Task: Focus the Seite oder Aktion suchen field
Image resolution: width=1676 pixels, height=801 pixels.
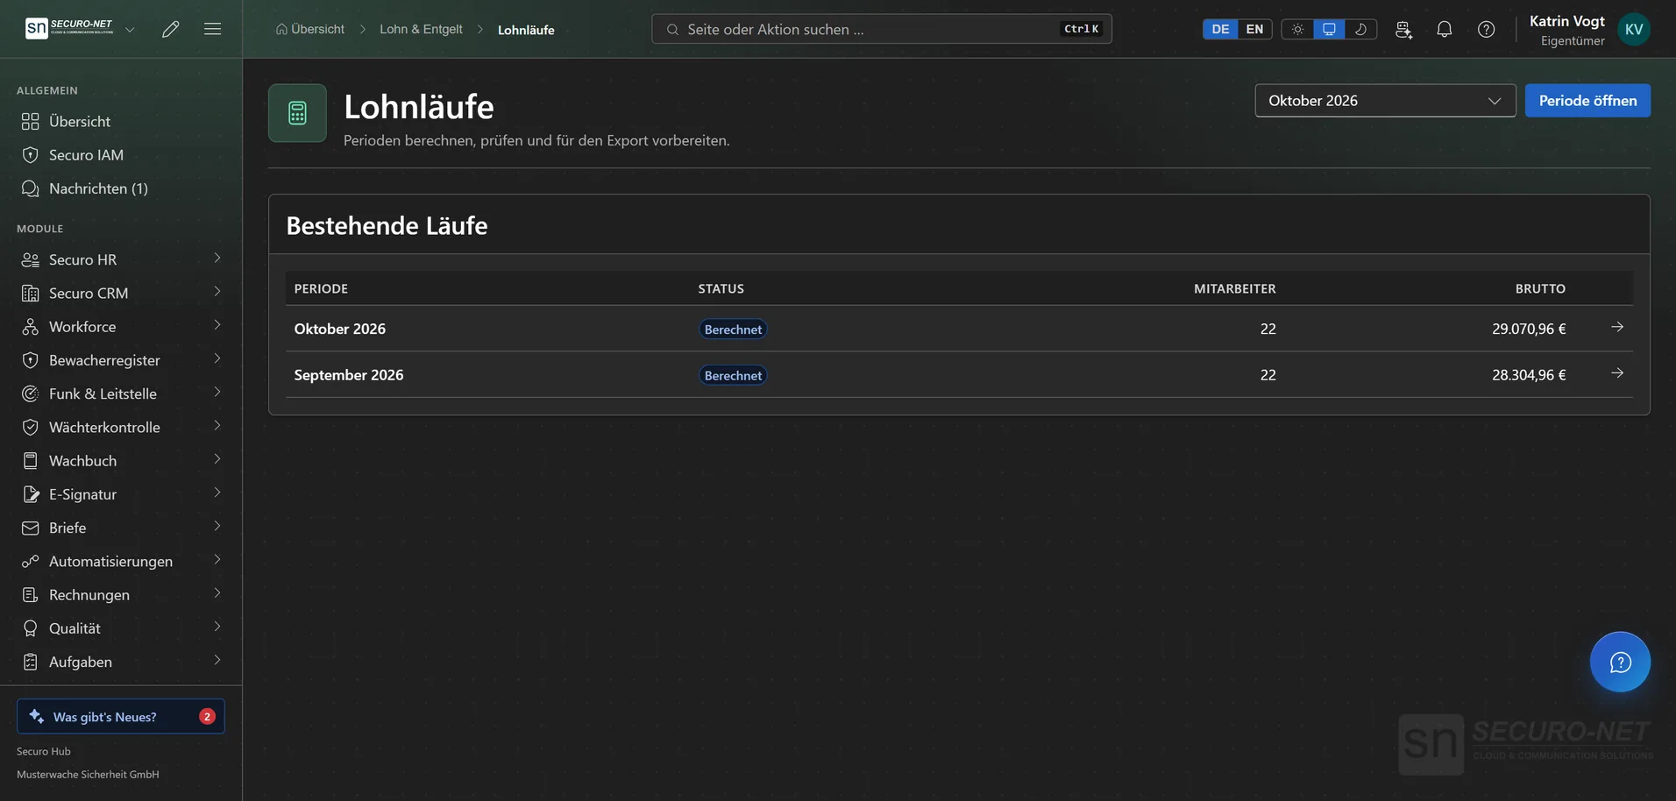Action: point(882,29)
